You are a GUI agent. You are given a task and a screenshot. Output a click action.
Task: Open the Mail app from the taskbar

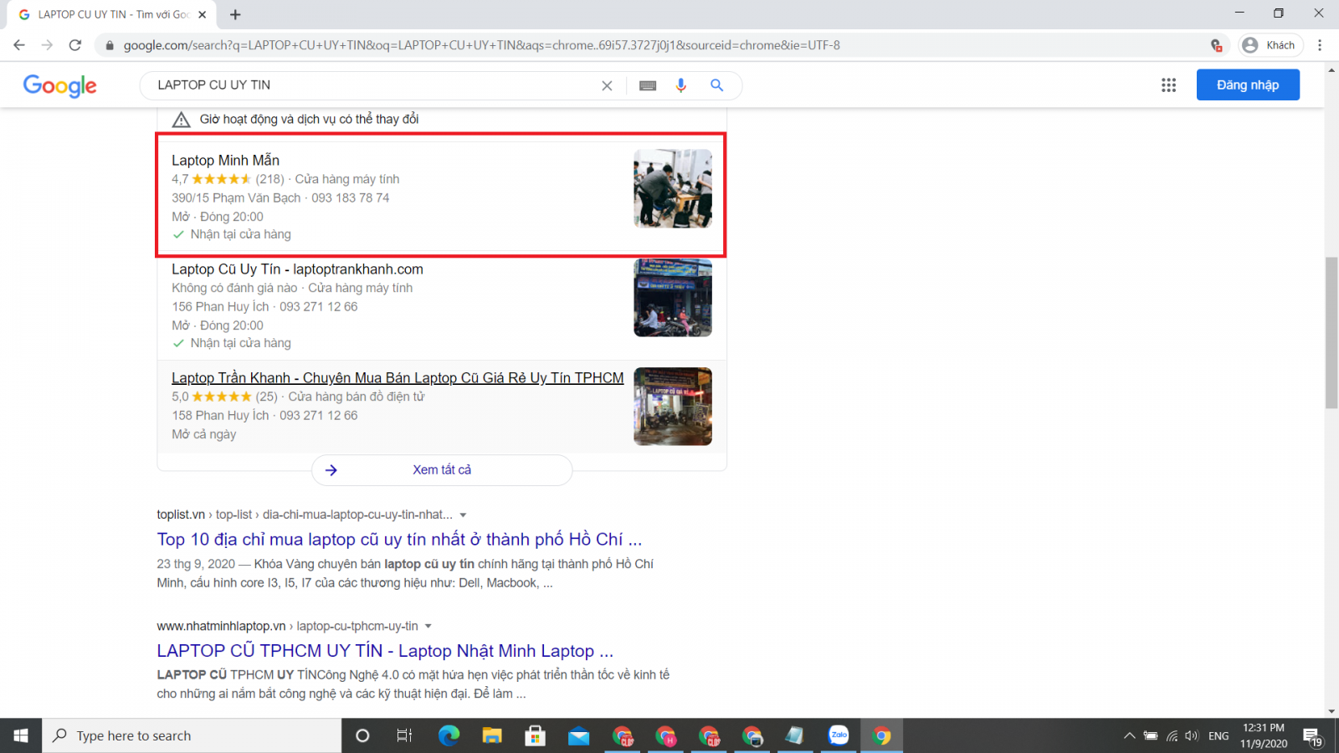(578, 735)
